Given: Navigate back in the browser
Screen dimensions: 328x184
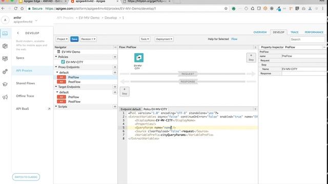Looking at the screenshot, I should 3,9.
